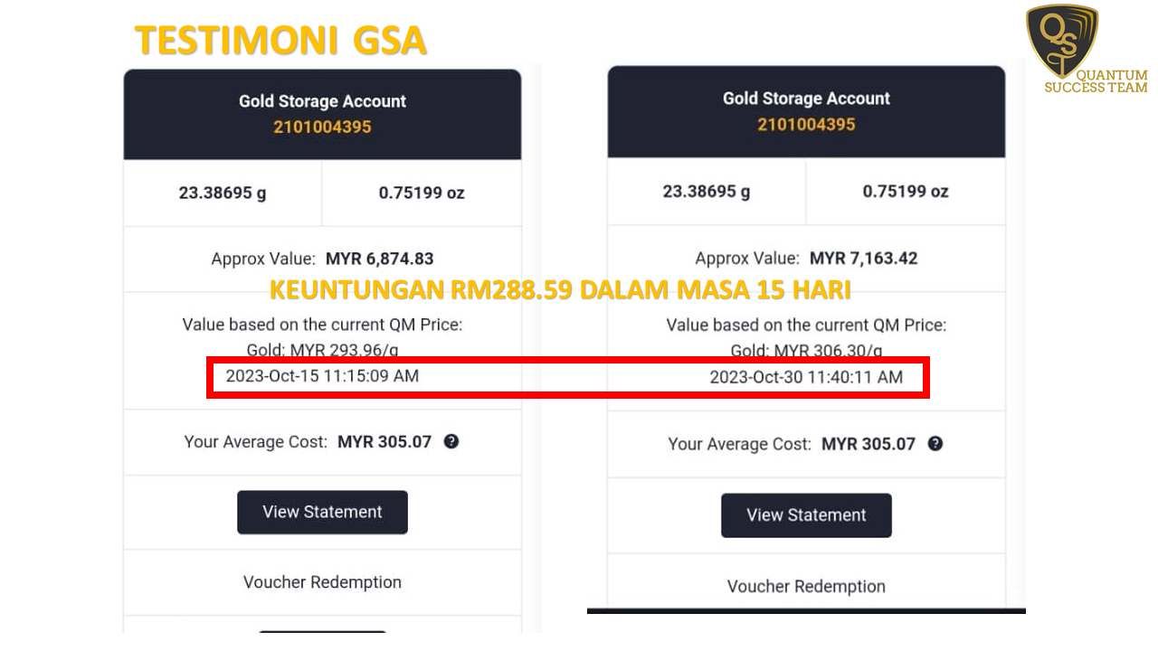Click the partially visible dark button below Voucher Redemption
Viewport: 1158px width, 651px height.
pyautogui.click(x=322, y=632)
